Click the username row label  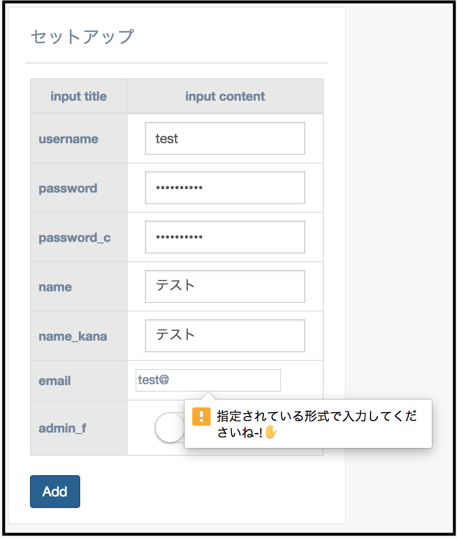pyautogui.click(x=68, y=138)
